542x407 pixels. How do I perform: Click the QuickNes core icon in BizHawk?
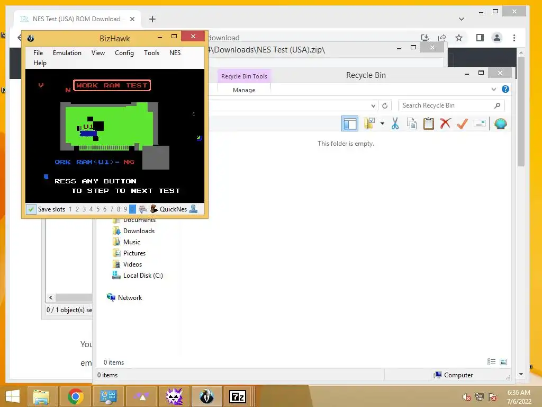[154, 209]
